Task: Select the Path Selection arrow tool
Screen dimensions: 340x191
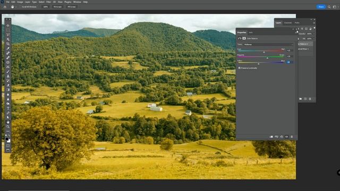Action: pyautogui.click(x=8, y=117)
